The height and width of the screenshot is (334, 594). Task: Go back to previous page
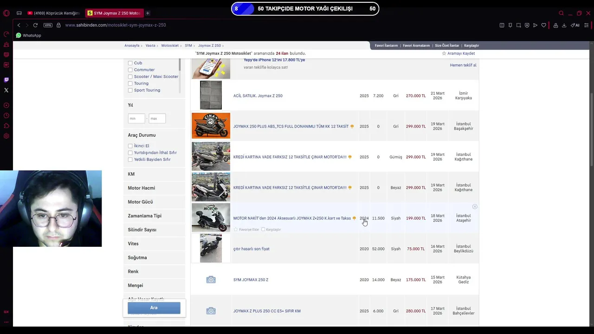tap(19, 25)
